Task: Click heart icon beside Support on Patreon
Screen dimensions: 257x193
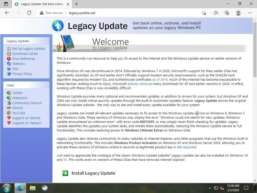Action: pos(9,123)
